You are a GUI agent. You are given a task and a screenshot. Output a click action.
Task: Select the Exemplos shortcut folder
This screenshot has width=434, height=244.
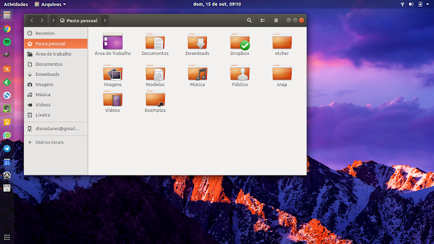155,102
